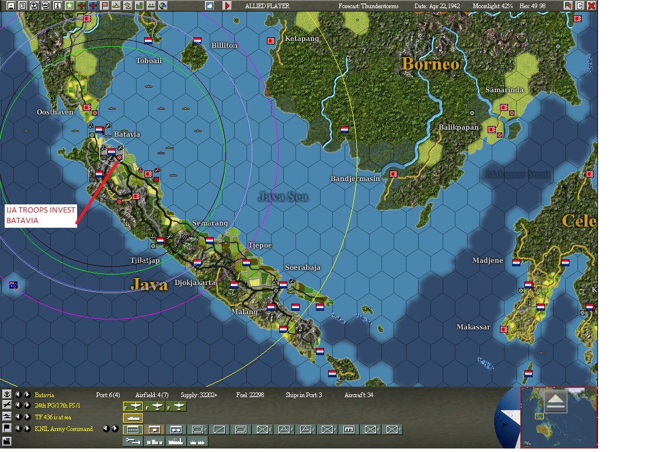Screen dimensions: 664x452
Task: Select the diagonal-slash cavalry unit icon
Action: click(220, 430)
